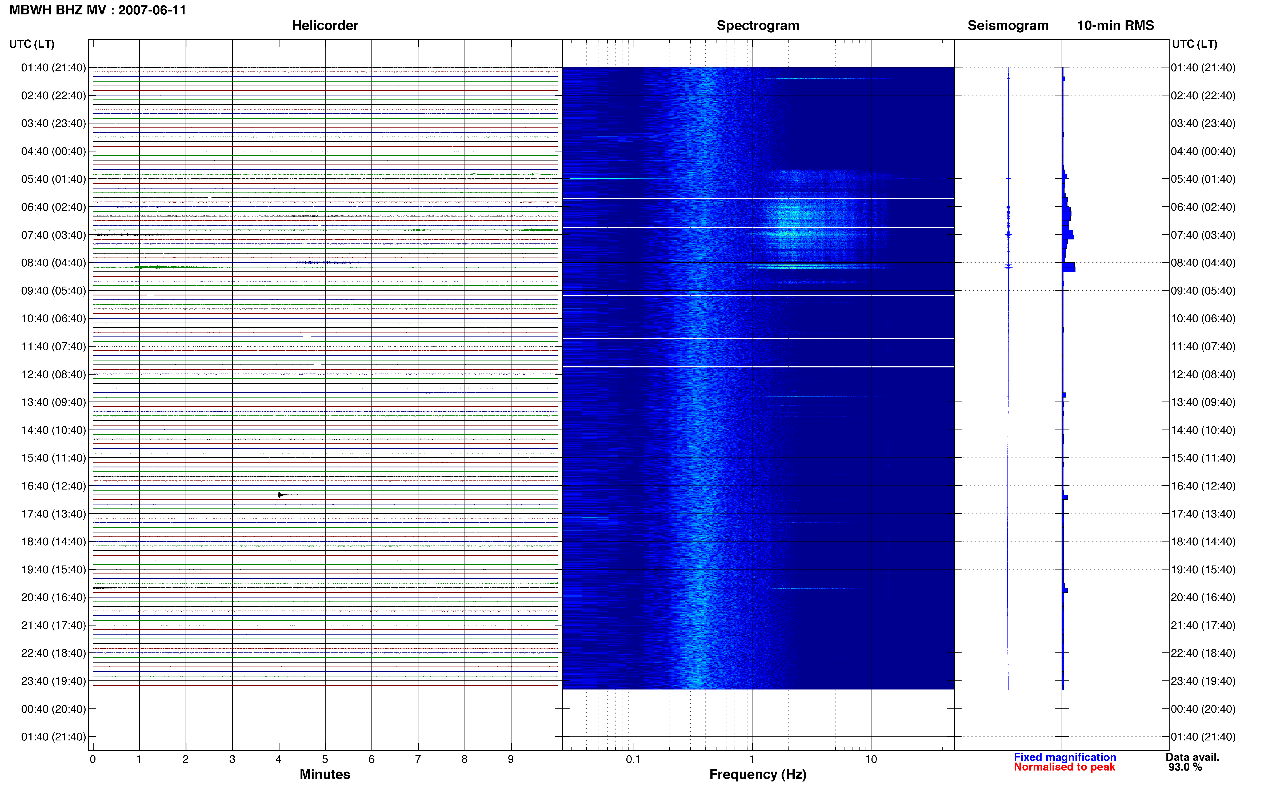Select the 07:40 (03:40) label on helicorder axis
The height and width of the screenshot is (790, 1264).
point(53,235)
